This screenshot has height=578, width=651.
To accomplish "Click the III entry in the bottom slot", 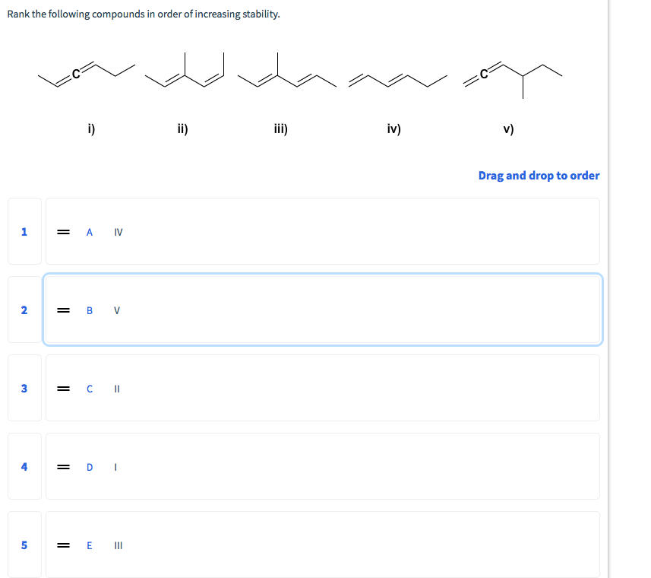I will click(117, 545).
